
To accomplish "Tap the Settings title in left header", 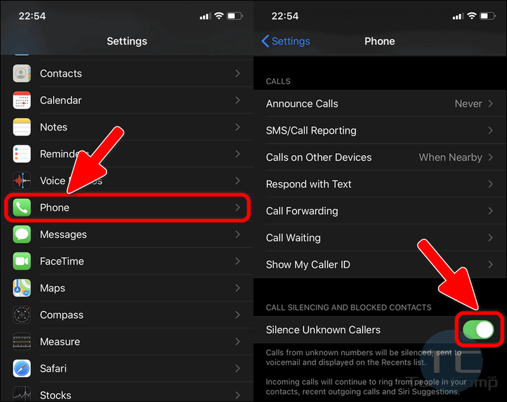I will [x=127, y=41].
